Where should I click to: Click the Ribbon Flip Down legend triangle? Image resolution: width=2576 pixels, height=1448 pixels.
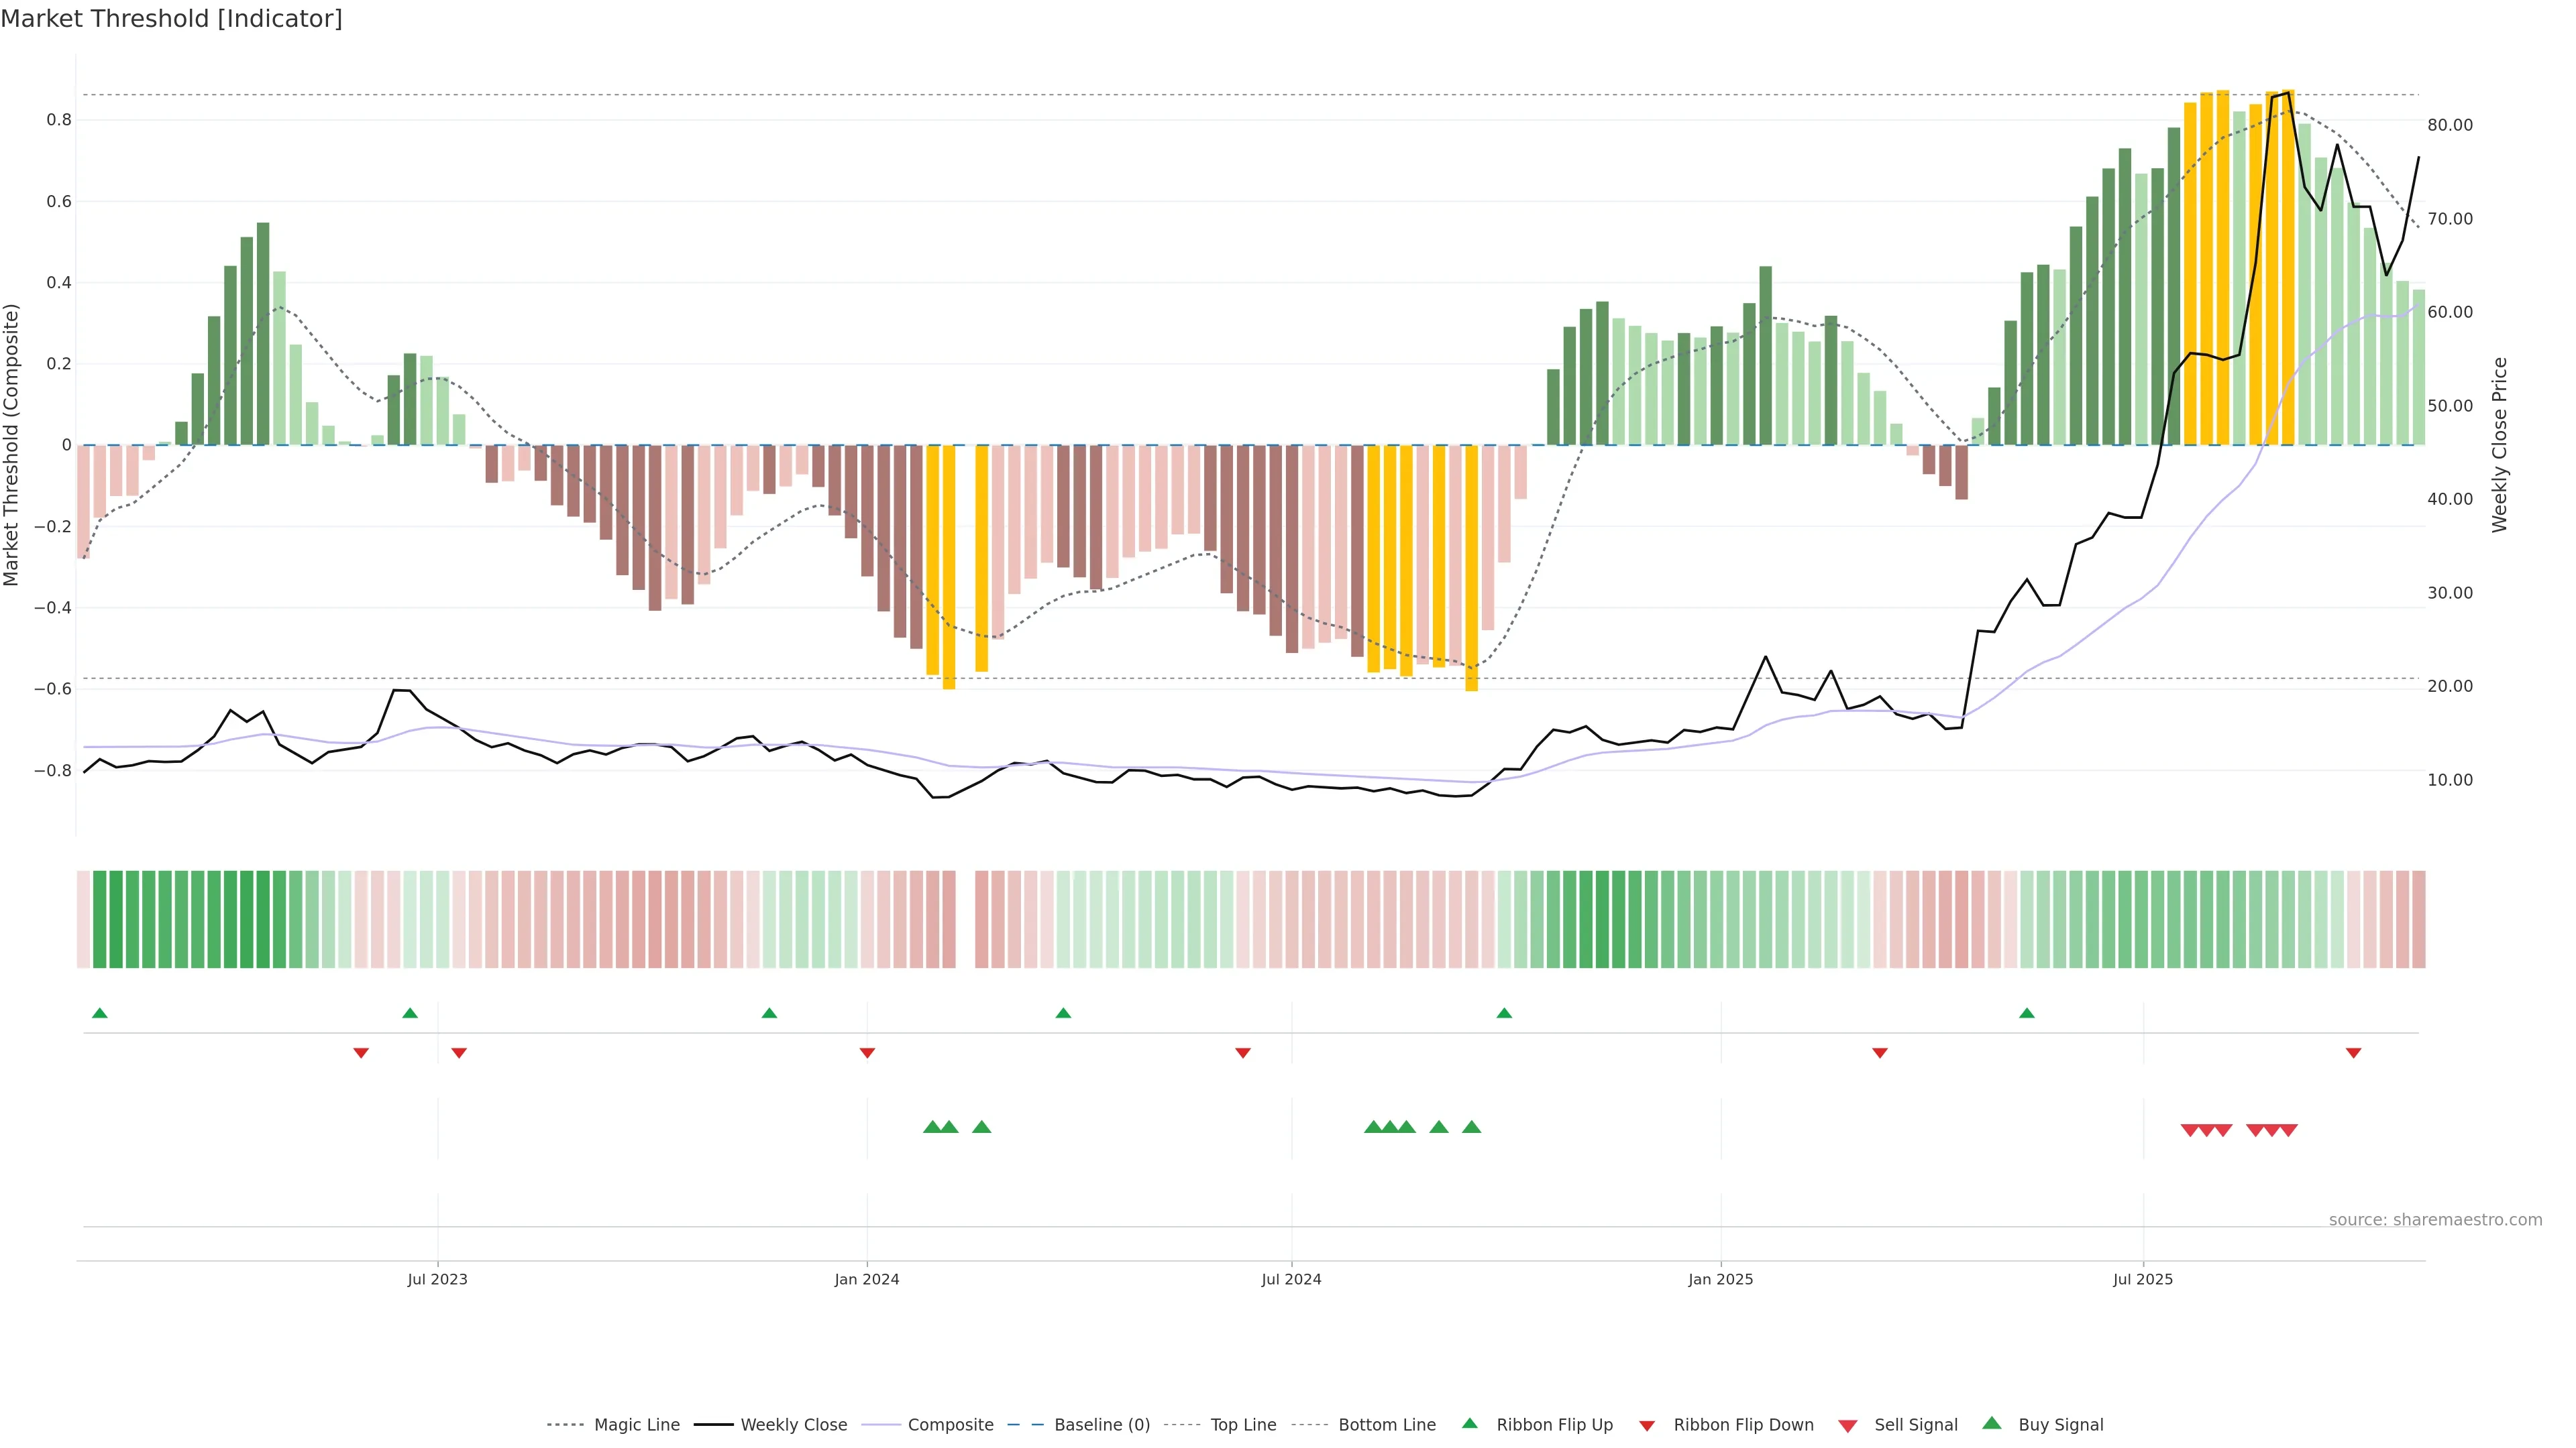1647,1425
